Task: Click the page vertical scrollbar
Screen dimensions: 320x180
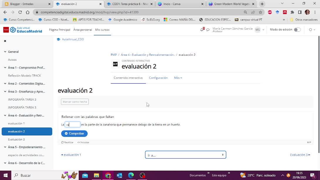Action: click(x=319, y=94)
